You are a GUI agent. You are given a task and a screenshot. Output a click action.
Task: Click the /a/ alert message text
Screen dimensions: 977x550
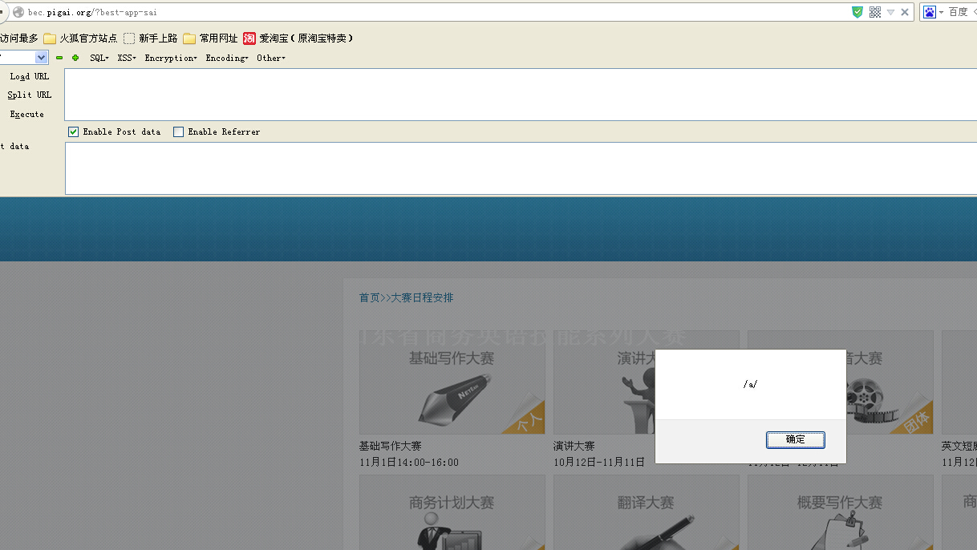[751, 384]
